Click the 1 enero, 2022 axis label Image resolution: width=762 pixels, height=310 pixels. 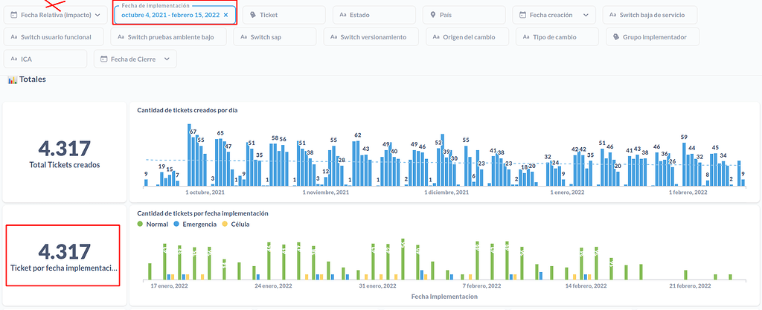click(567, 193)
